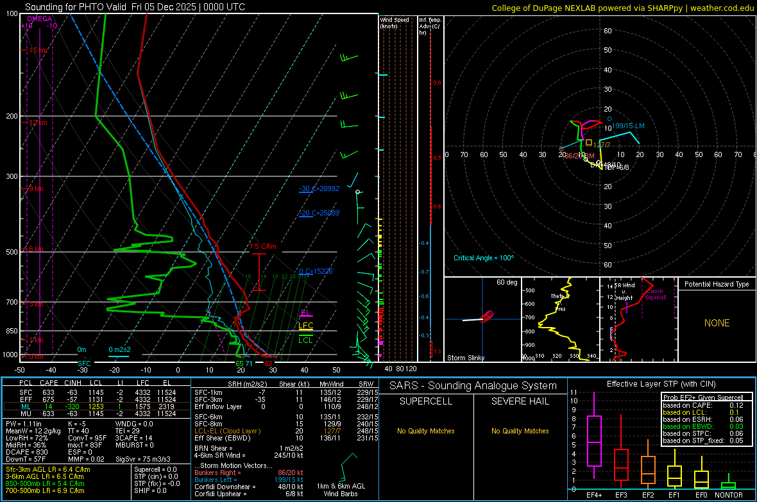Click the 'Bunkers Right = 86/20 kt' line
This screenshot has width=757, height=502.
point(249,473)
